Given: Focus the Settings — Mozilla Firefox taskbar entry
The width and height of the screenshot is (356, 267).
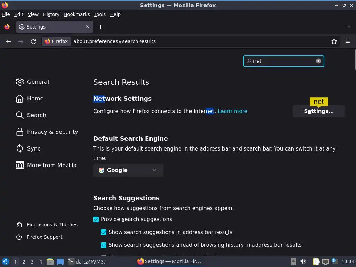Looking at the screenshot, I should point(169,261).
